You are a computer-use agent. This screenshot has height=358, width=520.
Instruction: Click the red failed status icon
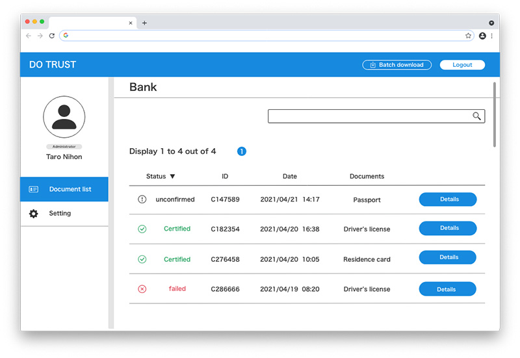(142, 289)
